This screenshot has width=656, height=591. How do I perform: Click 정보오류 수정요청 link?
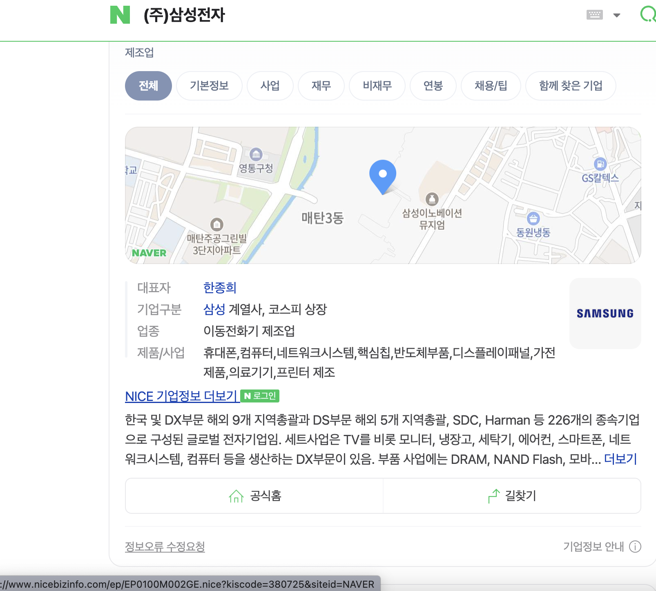point(165,546)
